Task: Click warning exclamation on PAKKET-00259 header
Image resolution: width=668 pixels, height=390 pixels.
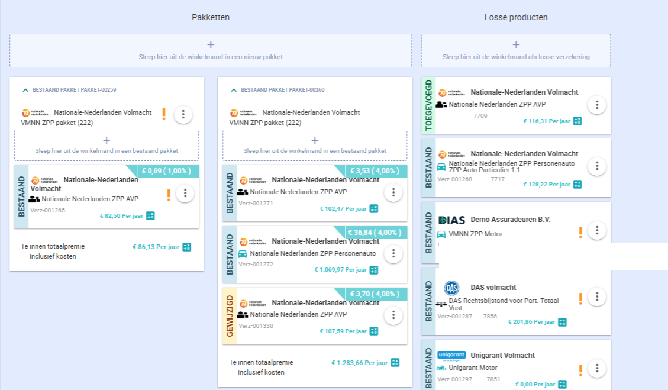Action: click(164, 114)
